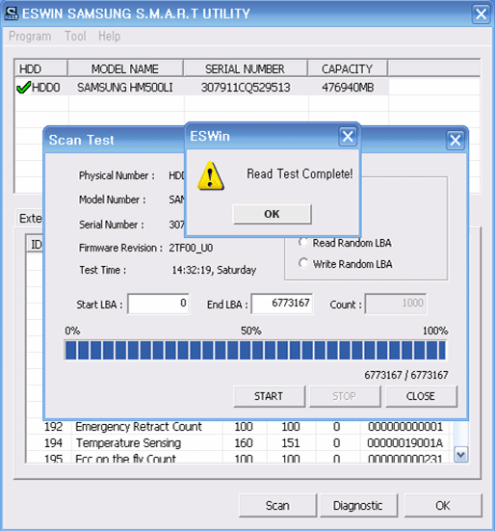Viewport: 495px width, 531px height.
Task: Click raw value 00000019001A
Action: pyautogui.click(x=405, y=443)
